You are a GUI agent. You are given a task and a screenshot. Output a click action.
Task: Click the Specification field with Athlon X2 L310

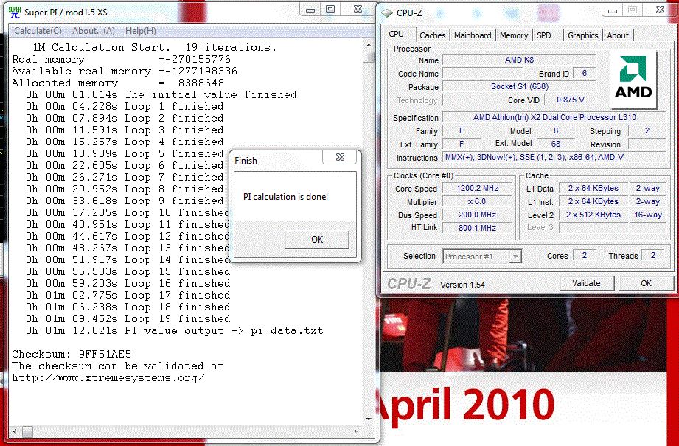pyautogui.click(x=554, y=118)
